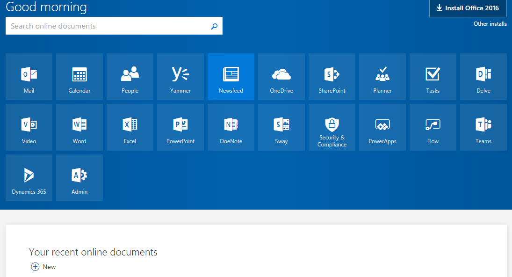Launch the Calendar app
This screenshot has height=277, width=512.
pos(79,77)
